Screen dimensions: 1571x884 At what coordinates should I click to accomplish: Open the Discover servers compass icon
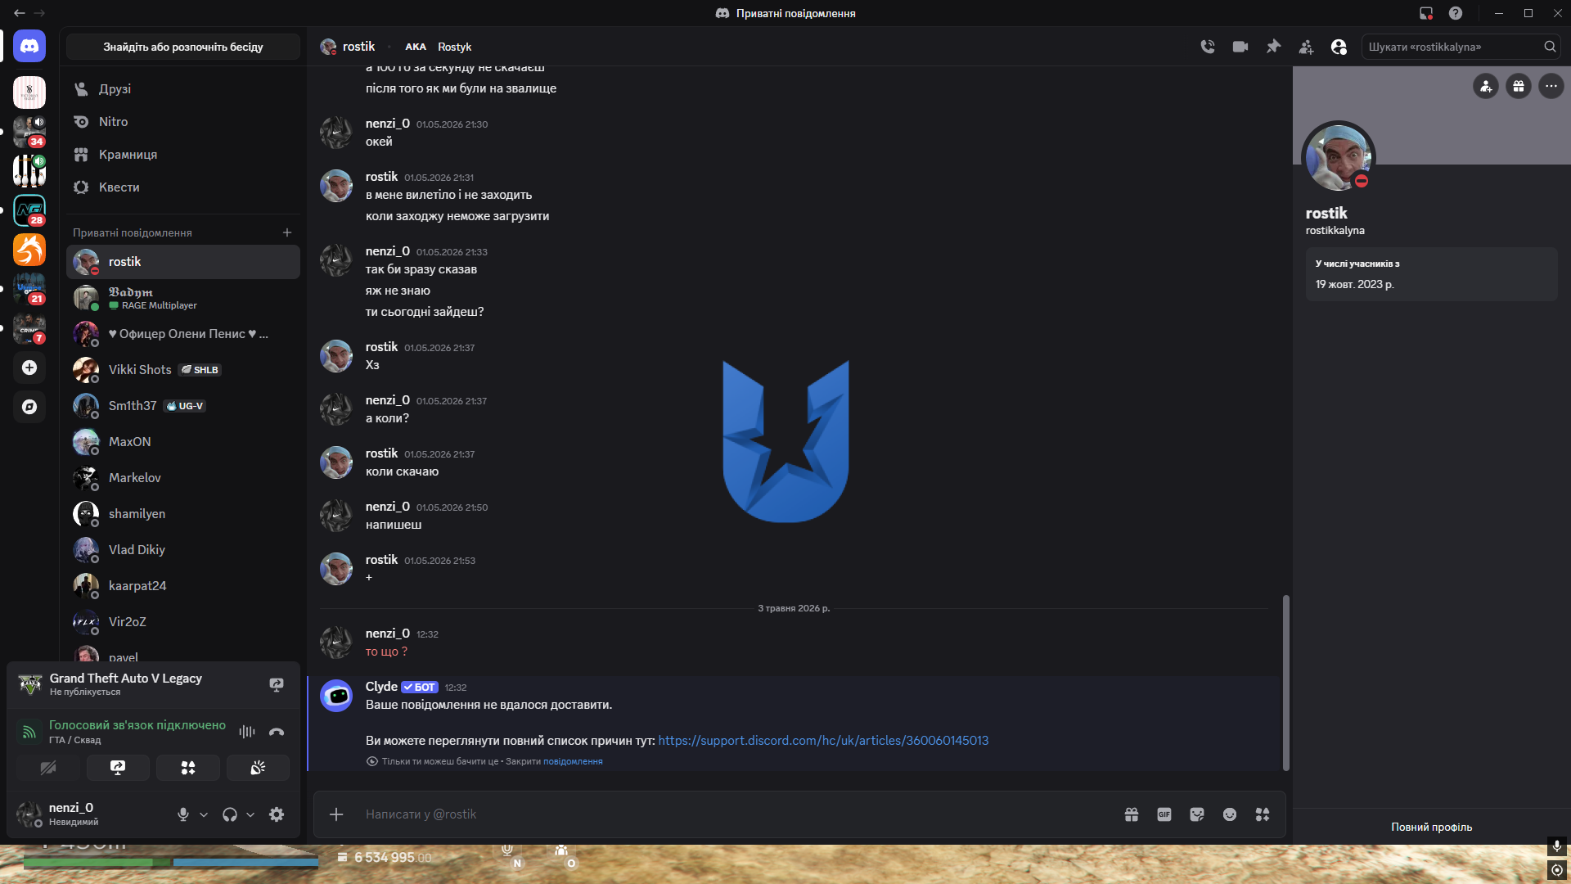coord(29,407)
